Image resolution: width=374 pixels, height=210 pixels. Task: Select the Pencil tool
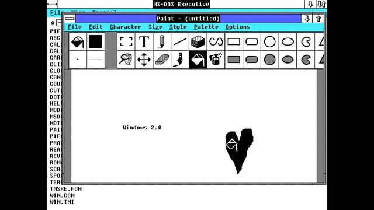(x=162, y=41)
